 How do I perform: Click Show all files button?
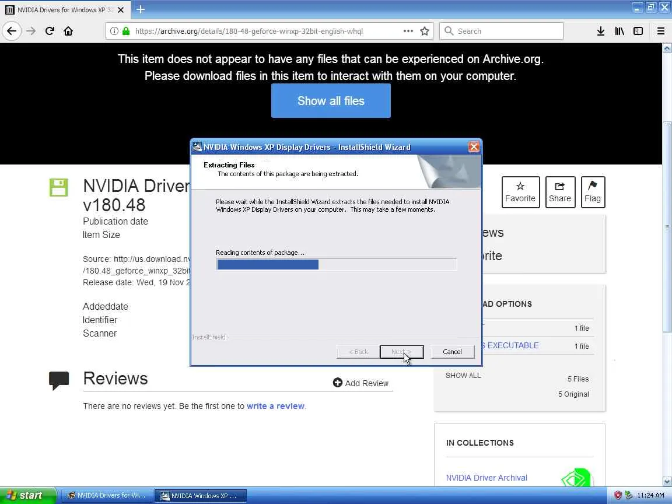click(331, 101)
